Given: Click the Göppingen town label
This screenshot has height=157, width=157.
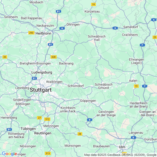Looking at the screenshot, I should [x=88, y=101].
